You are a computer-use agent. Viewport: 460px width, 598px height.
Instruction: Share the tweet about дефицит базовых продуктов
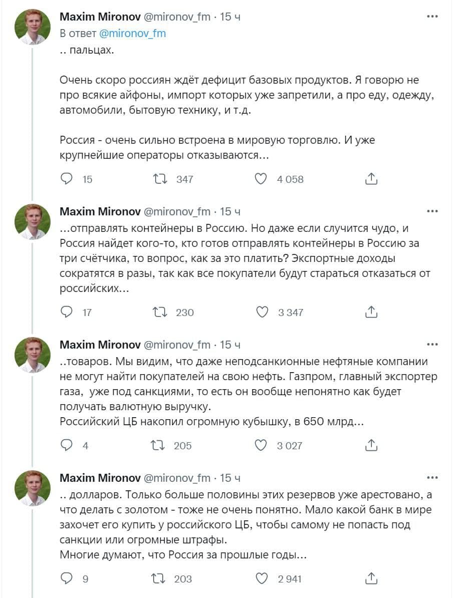371,179
